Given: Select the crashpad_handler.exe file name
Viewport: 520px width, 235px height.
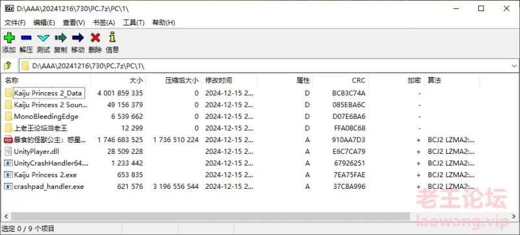Looking at the screenshot, I should pos(49,186).
